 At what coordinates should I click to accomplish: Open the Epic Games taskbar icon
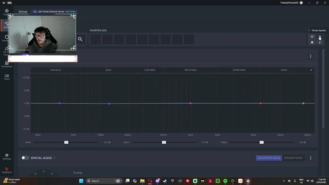click(172, 181)
